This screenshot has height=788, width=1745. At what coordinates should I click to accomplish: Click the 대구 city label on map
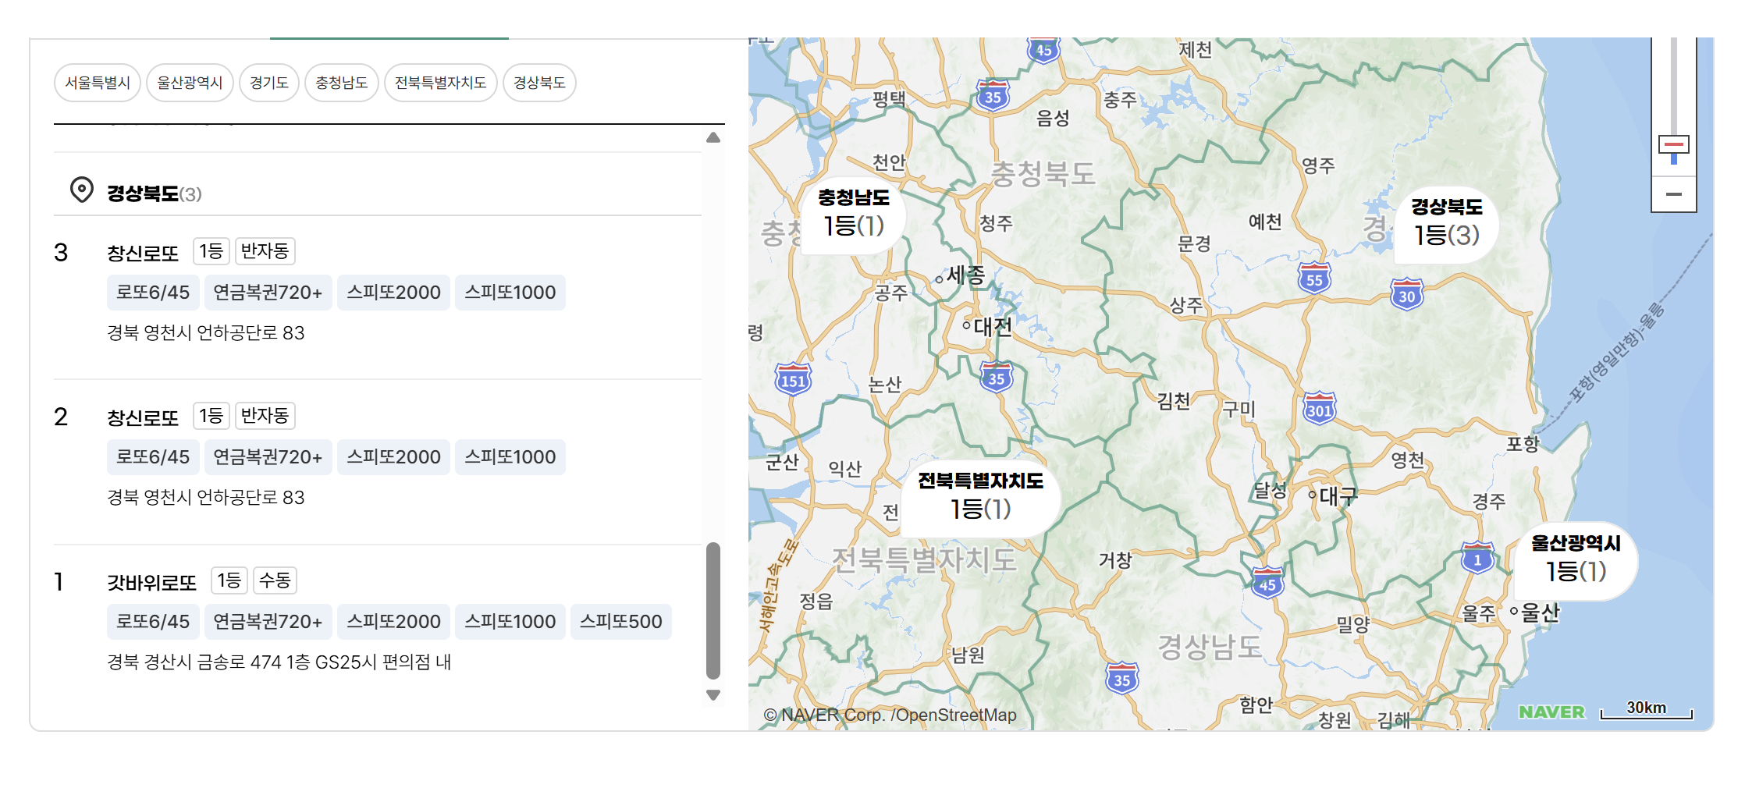(1338, 495)
